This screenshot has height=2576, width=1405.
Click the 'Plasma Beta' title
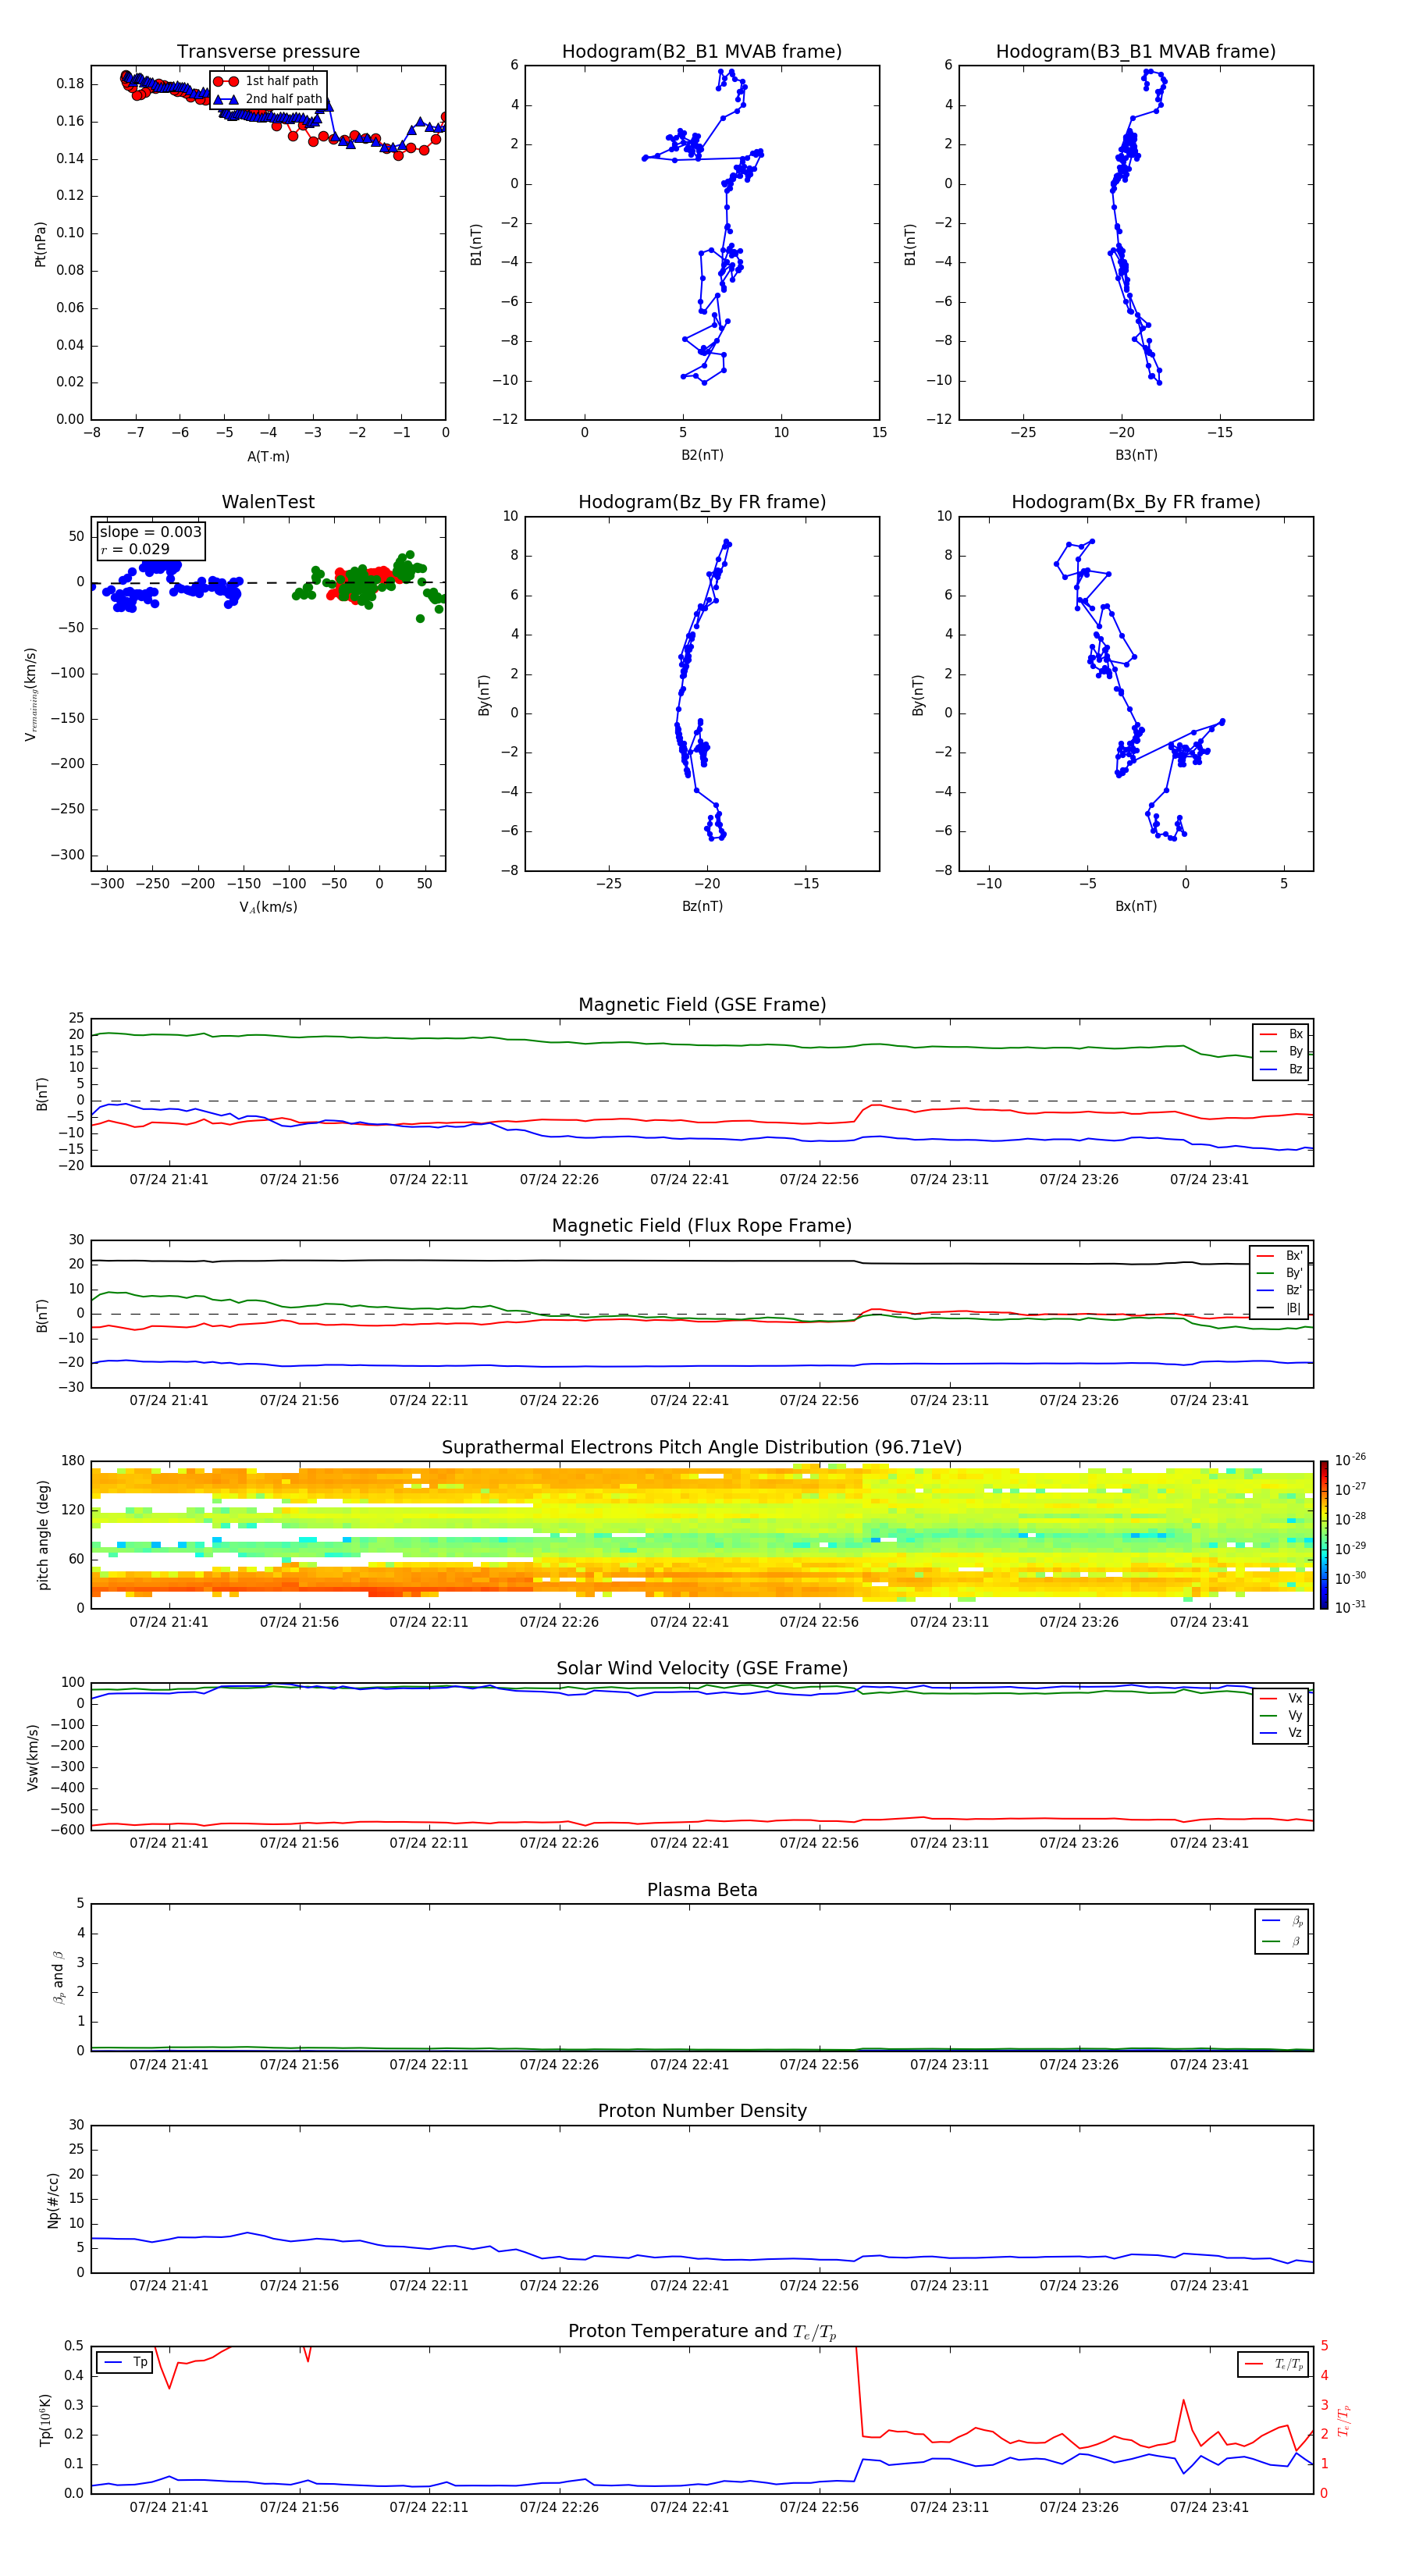[702, 1891]
